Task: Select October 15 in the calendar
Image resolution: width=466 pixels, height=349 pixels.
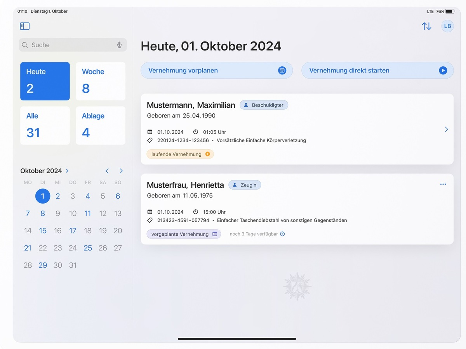Action: click(43, 231)
